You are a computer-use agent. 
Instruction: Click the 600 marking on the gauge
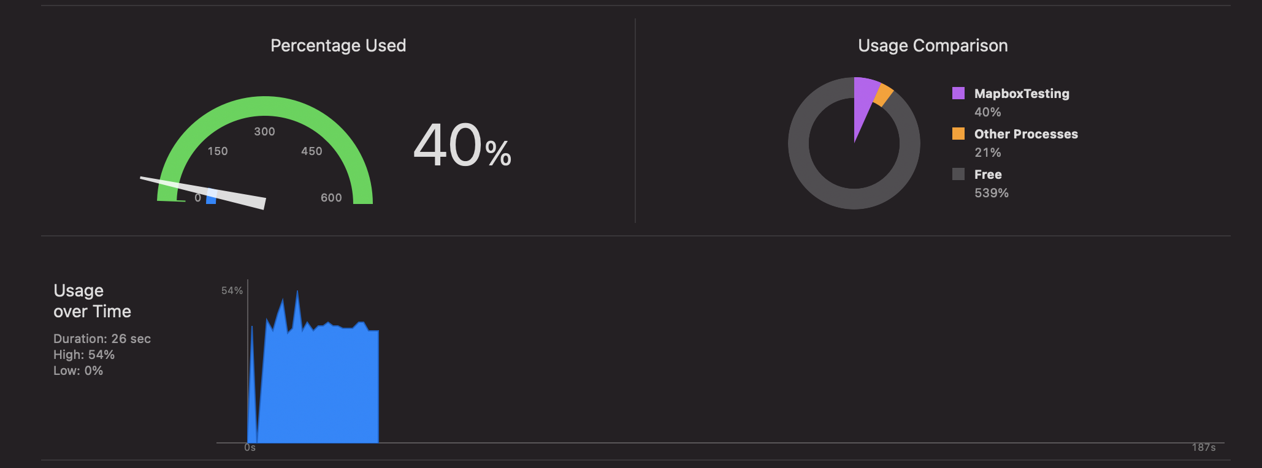tap(331, 197)
